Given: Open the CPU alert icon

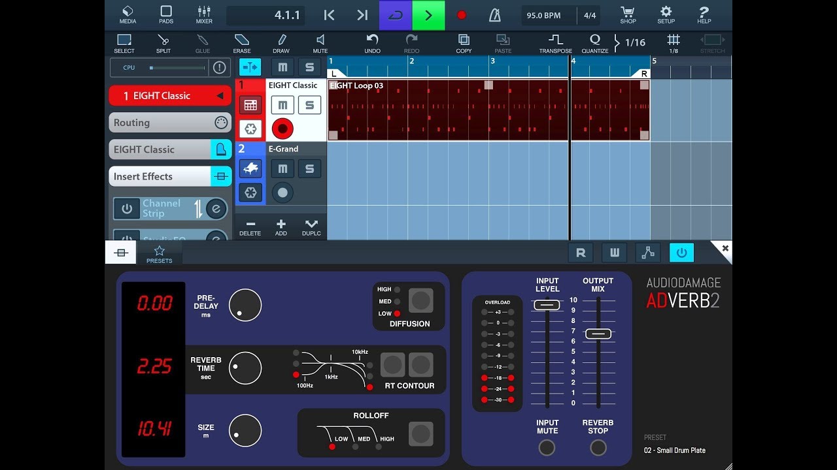Looking at the screenshot, I should (x=220, y=67).
